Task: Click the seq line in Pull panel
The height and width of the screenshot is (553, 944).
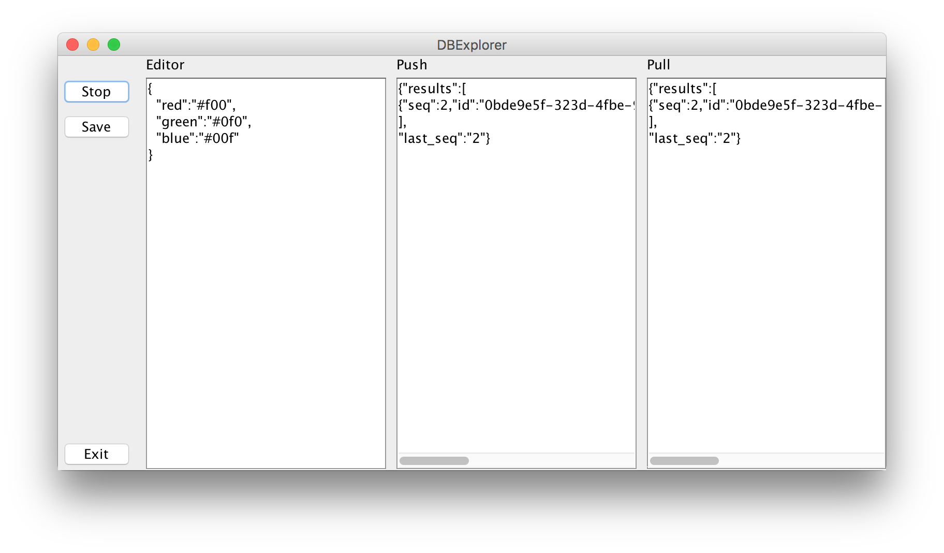Action: (765, 105)
